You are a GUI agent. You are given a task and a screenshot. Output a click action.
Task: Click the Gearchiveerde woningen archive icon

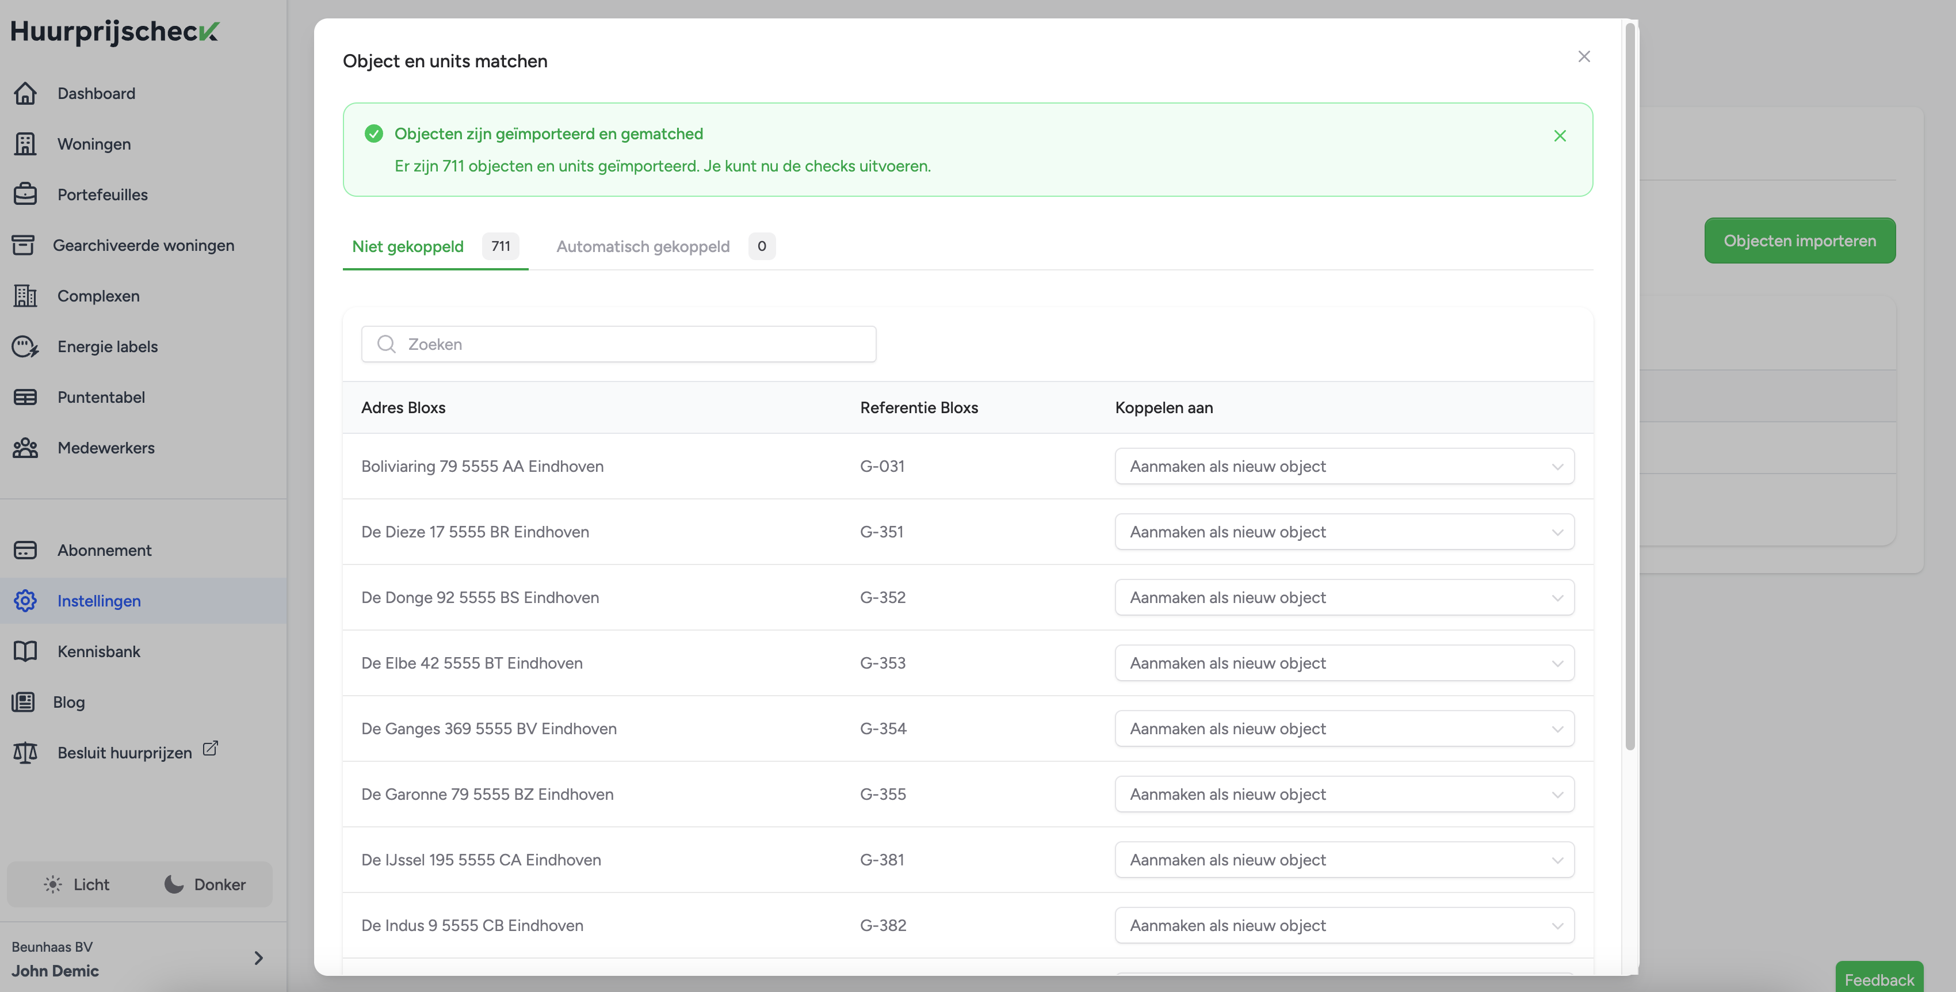[23, 245]
